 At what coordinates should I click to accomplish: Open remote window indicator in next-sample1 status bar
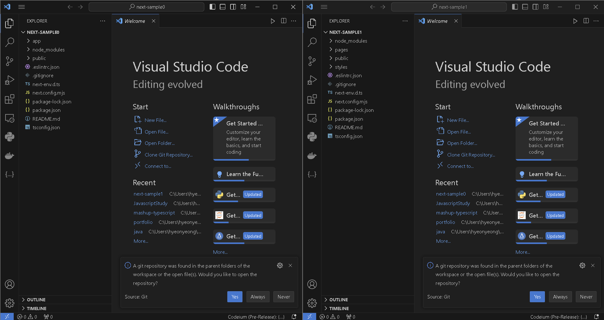pyautogui.click(x=310, y=317)
